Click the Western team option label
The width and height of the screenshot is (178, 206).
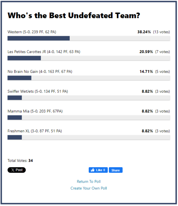(32, 32)
